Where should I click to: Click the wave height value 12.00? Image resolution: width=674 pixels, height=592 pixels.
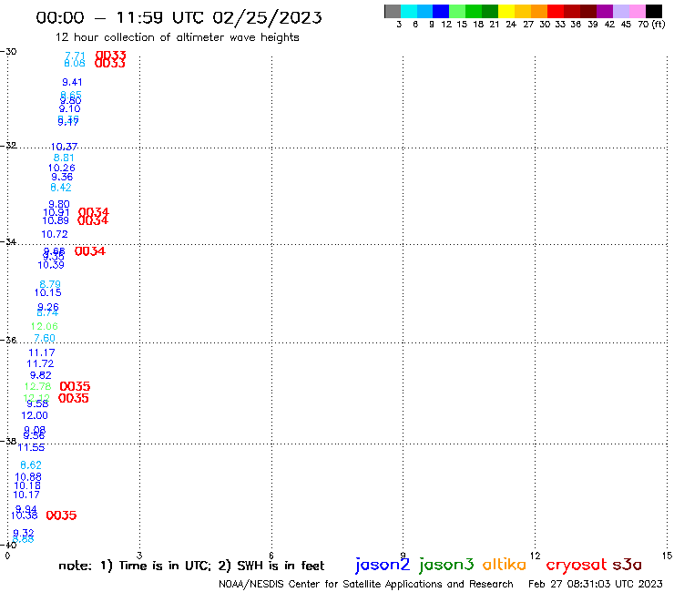point(35,415)
